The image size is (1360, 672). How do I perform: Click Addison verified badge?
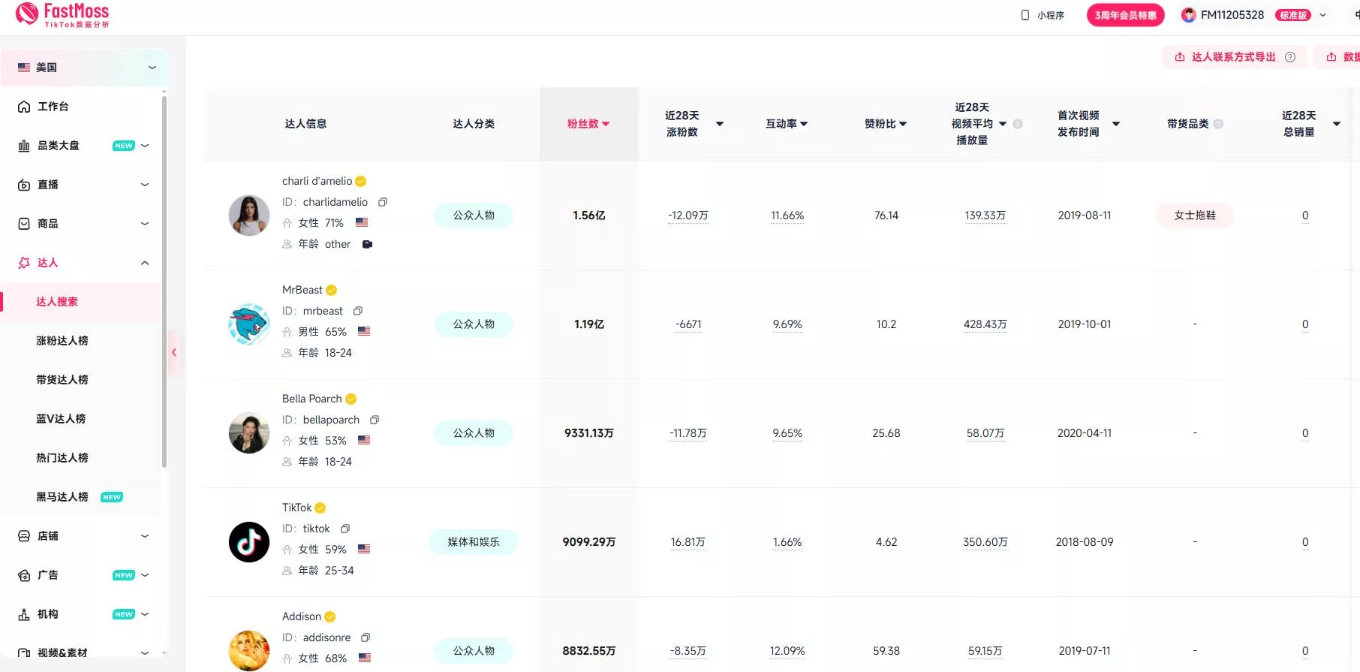click(x=330, y=616)
